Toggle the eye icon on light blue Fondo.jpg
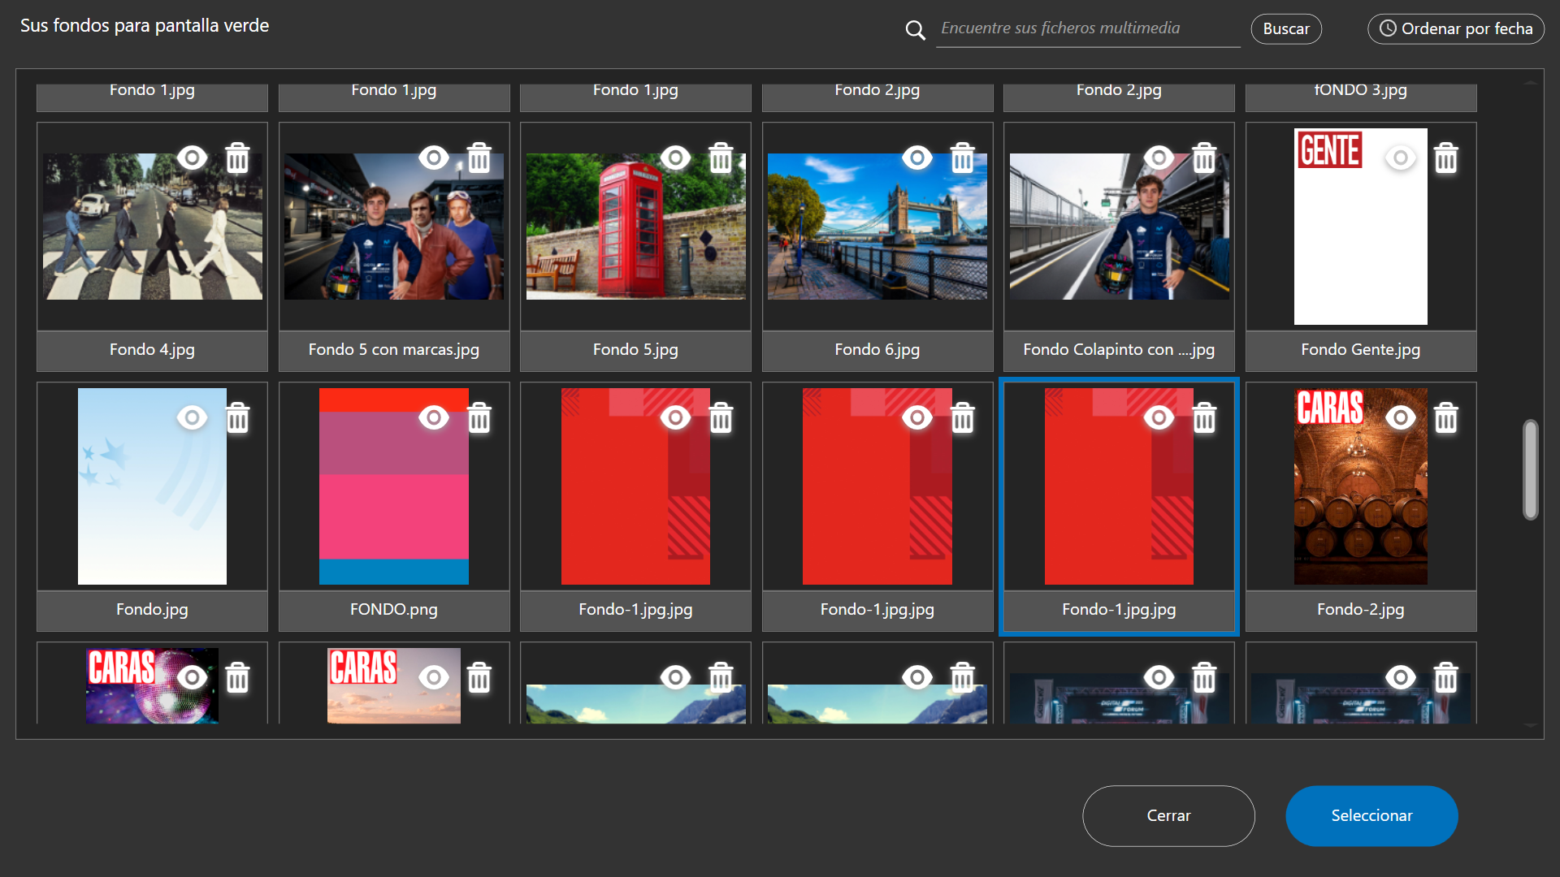The height and width of the screenshot is (877, 1560). tap(193, 417)
